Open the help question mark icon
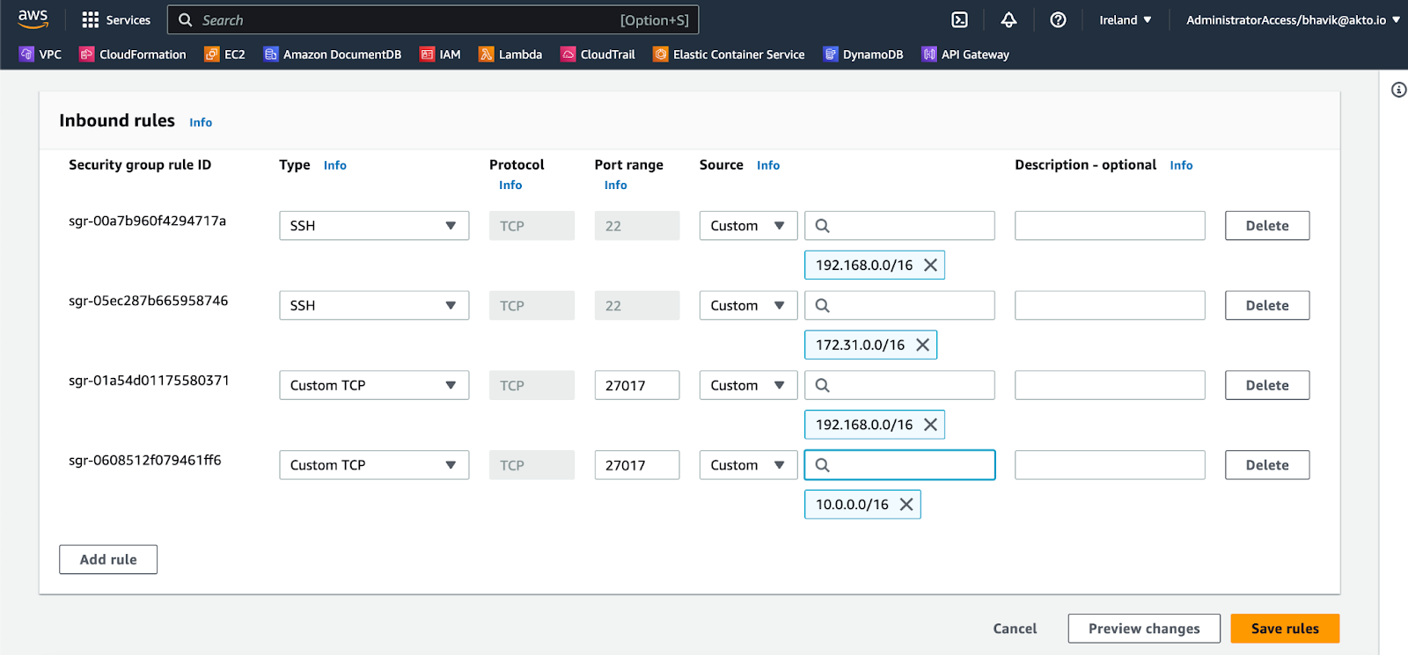The height and width of the screenshot is (655, 1408). [x=1058, y=19]
